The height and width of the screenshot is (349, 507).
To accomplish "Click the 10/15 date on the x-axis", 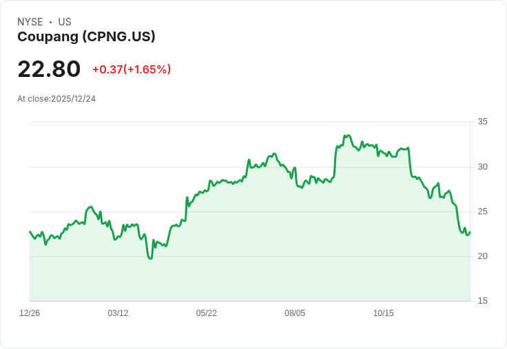I will [x=383, y=313].
